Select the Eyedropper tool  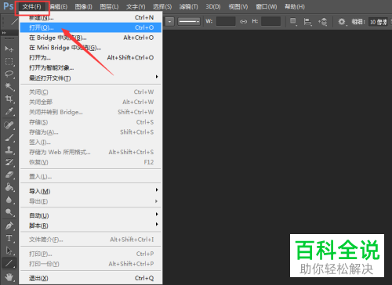click(x=9, y=111)
